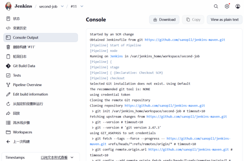Click the Timestamps label

(15, 157)
